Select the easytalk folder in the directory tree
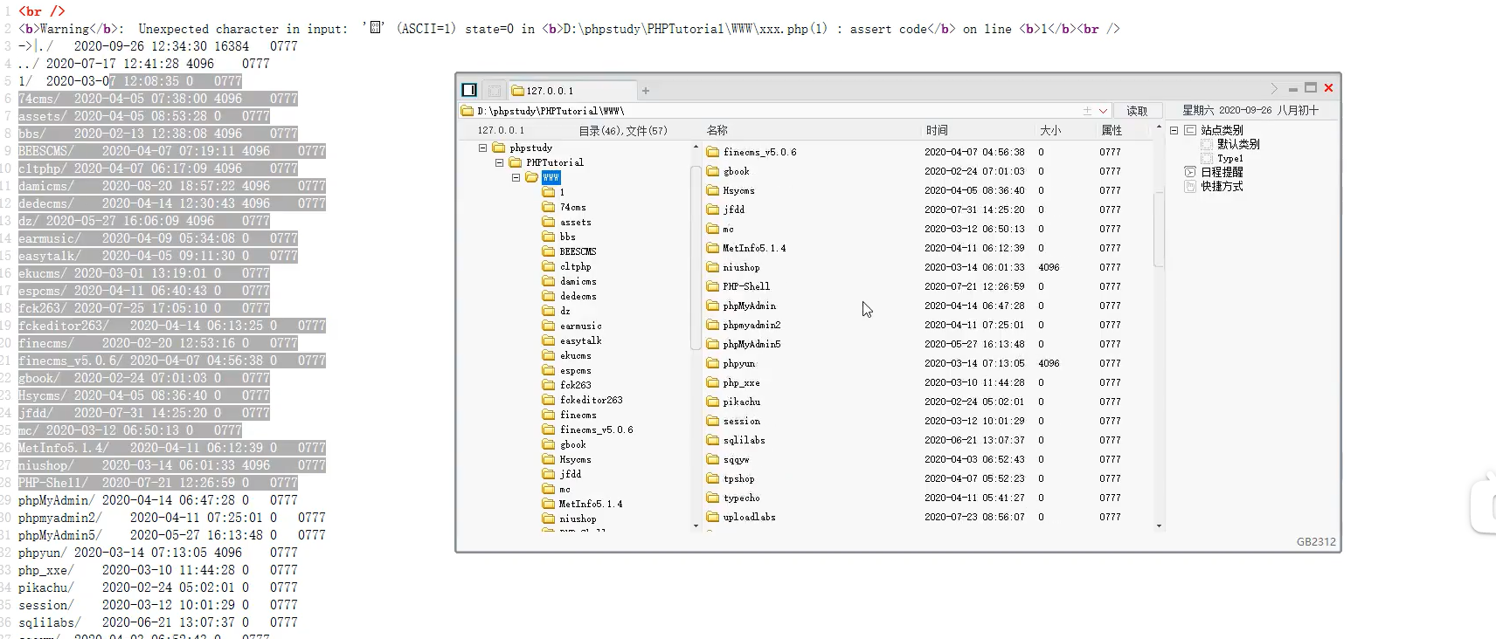The height and width of the screenshot is (639, 1496). [x=580, y=340]
